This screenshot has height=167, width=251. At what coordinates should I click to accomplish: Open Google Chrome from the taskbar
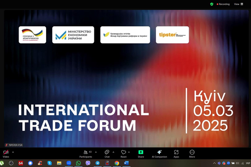pyautogui.click(x=117, y=163)
